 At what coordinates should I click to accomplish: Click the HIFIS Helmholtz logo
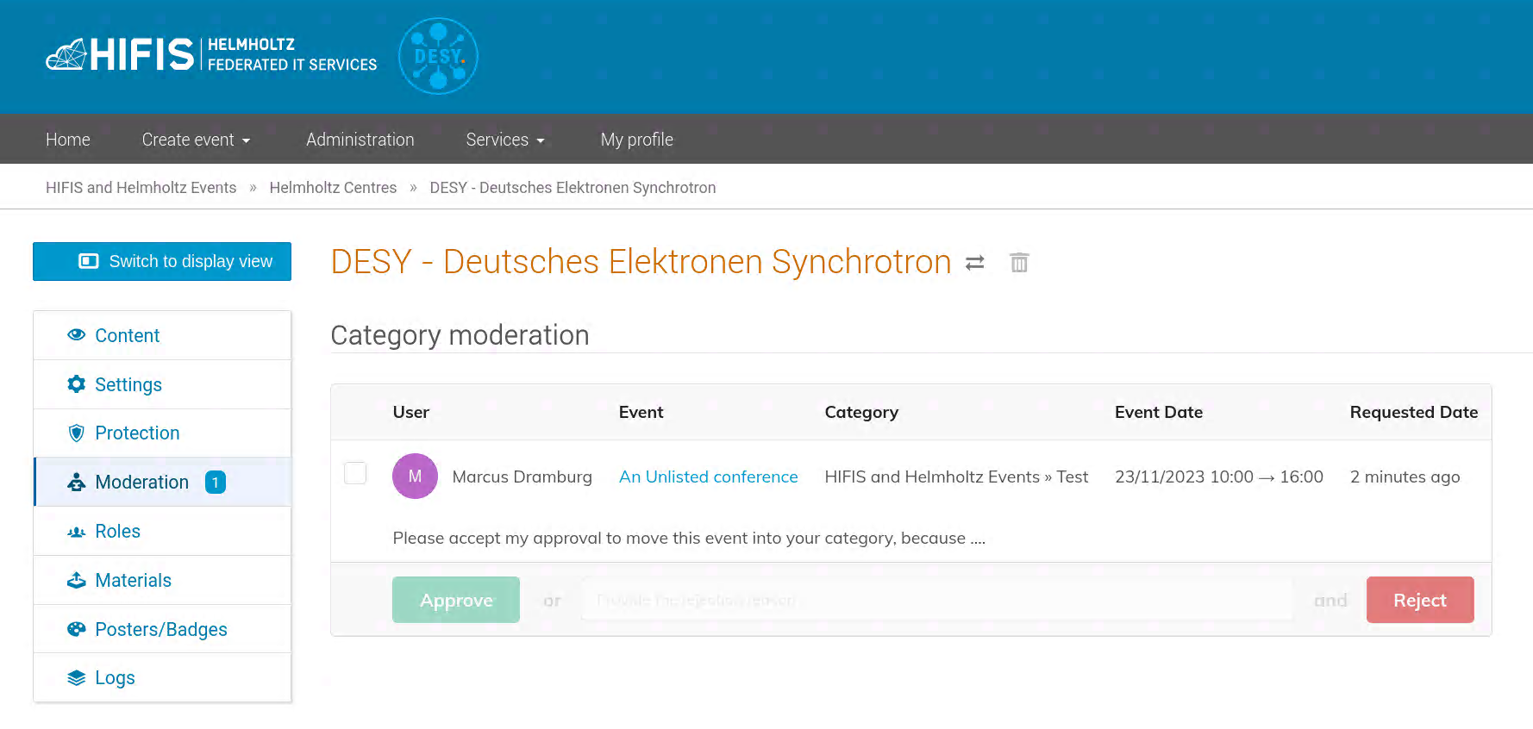coord(211,54)
